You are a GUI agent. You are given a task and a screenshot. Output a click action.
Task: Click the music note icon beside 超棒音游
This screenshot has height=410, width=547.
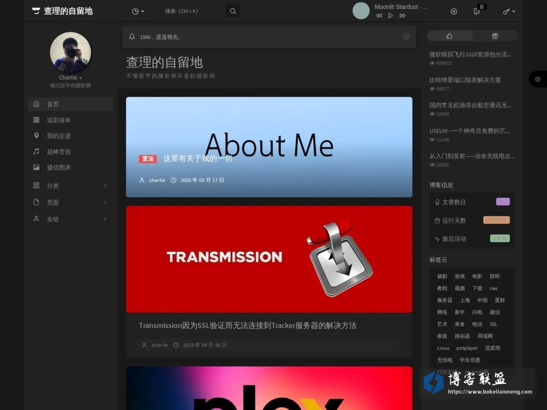click(x=36, y=151)
